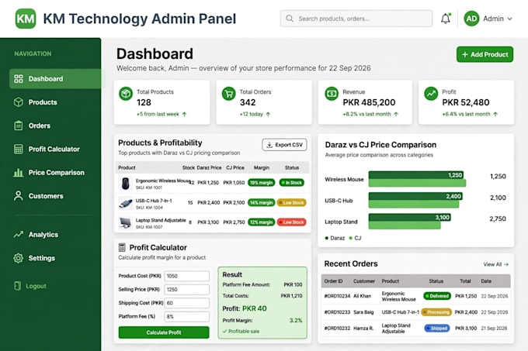Click the yellow Low Stock badge
The width and height of the screenshot is (528, 351).
pyautogui.click(x=292, y=202)
